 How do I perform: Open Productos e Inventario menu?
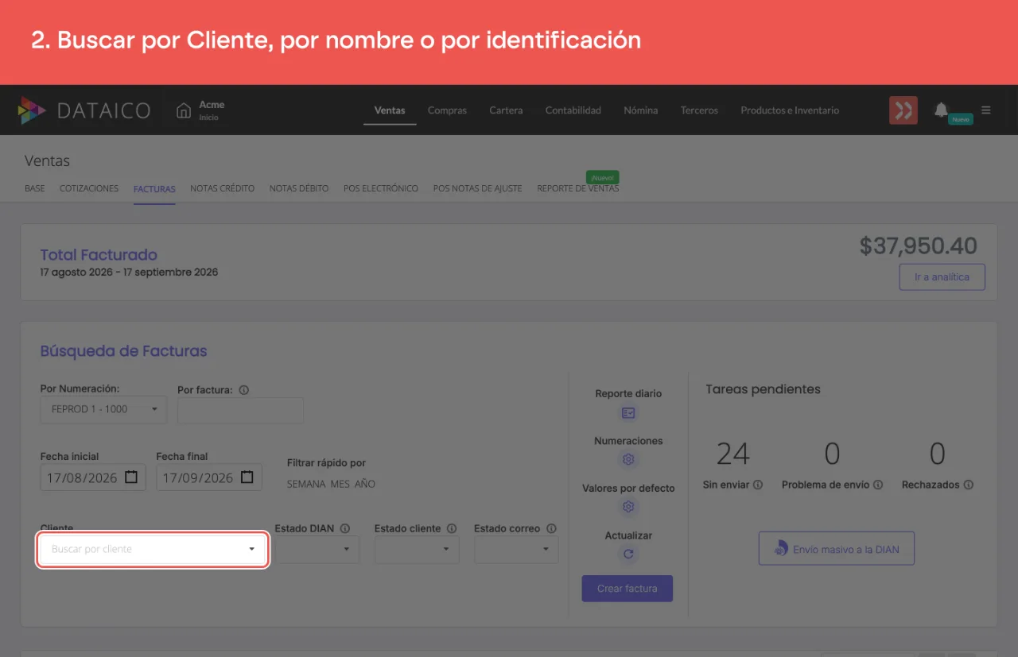point(790,110)
